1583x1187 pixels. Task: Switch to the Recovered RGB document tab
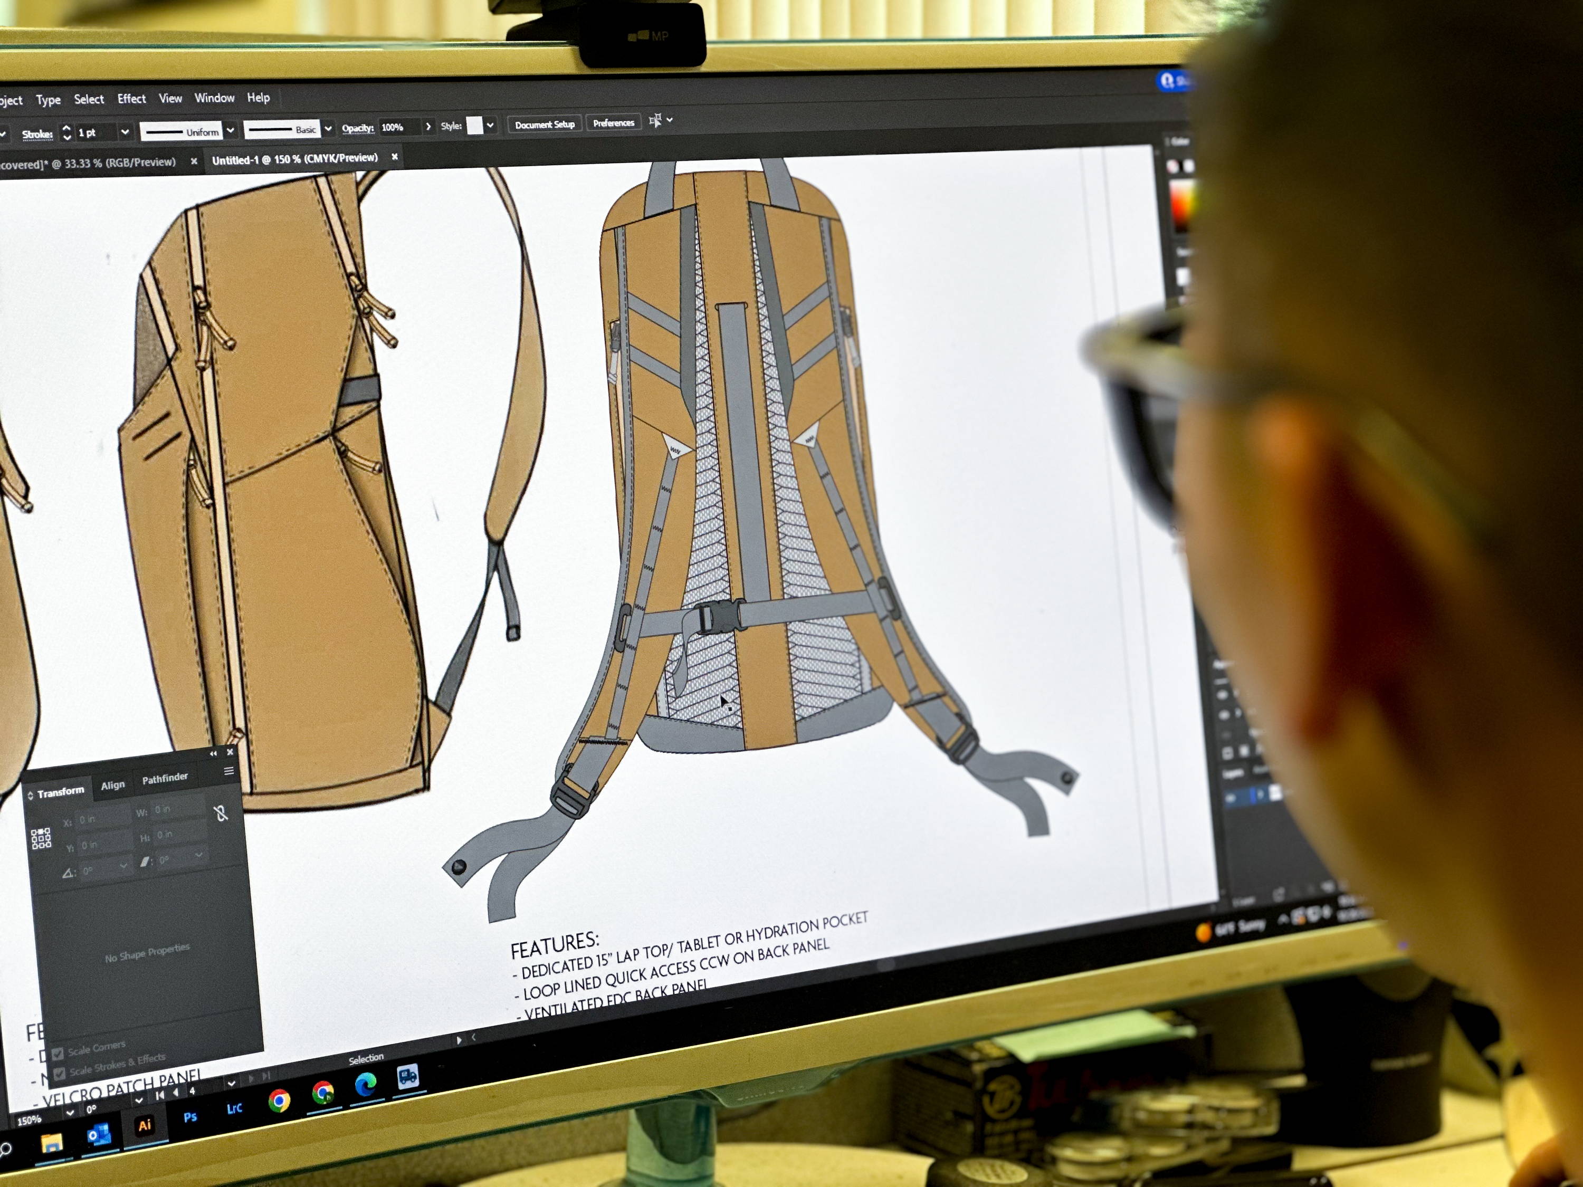[x=87, y=163]
